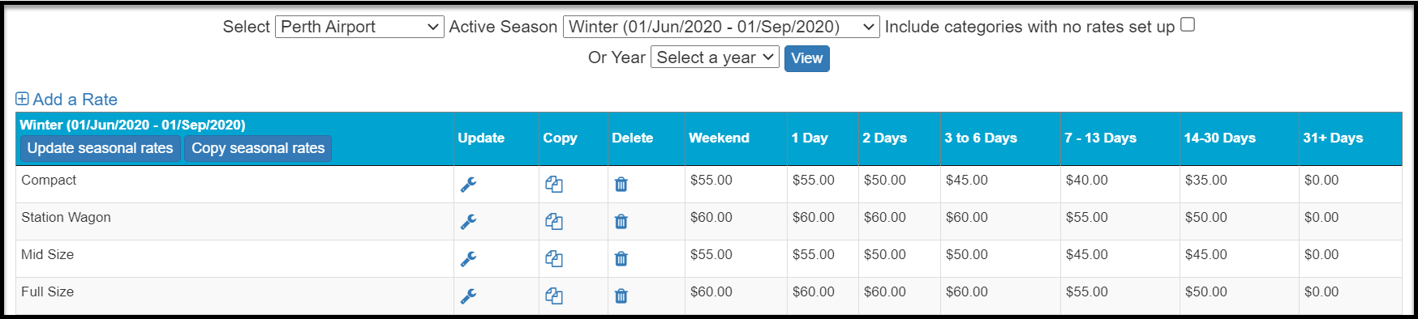Screen dimensions: 1418x319
Task: Click the wrench icon for Mid Size
Action: [x=468, y=259]
